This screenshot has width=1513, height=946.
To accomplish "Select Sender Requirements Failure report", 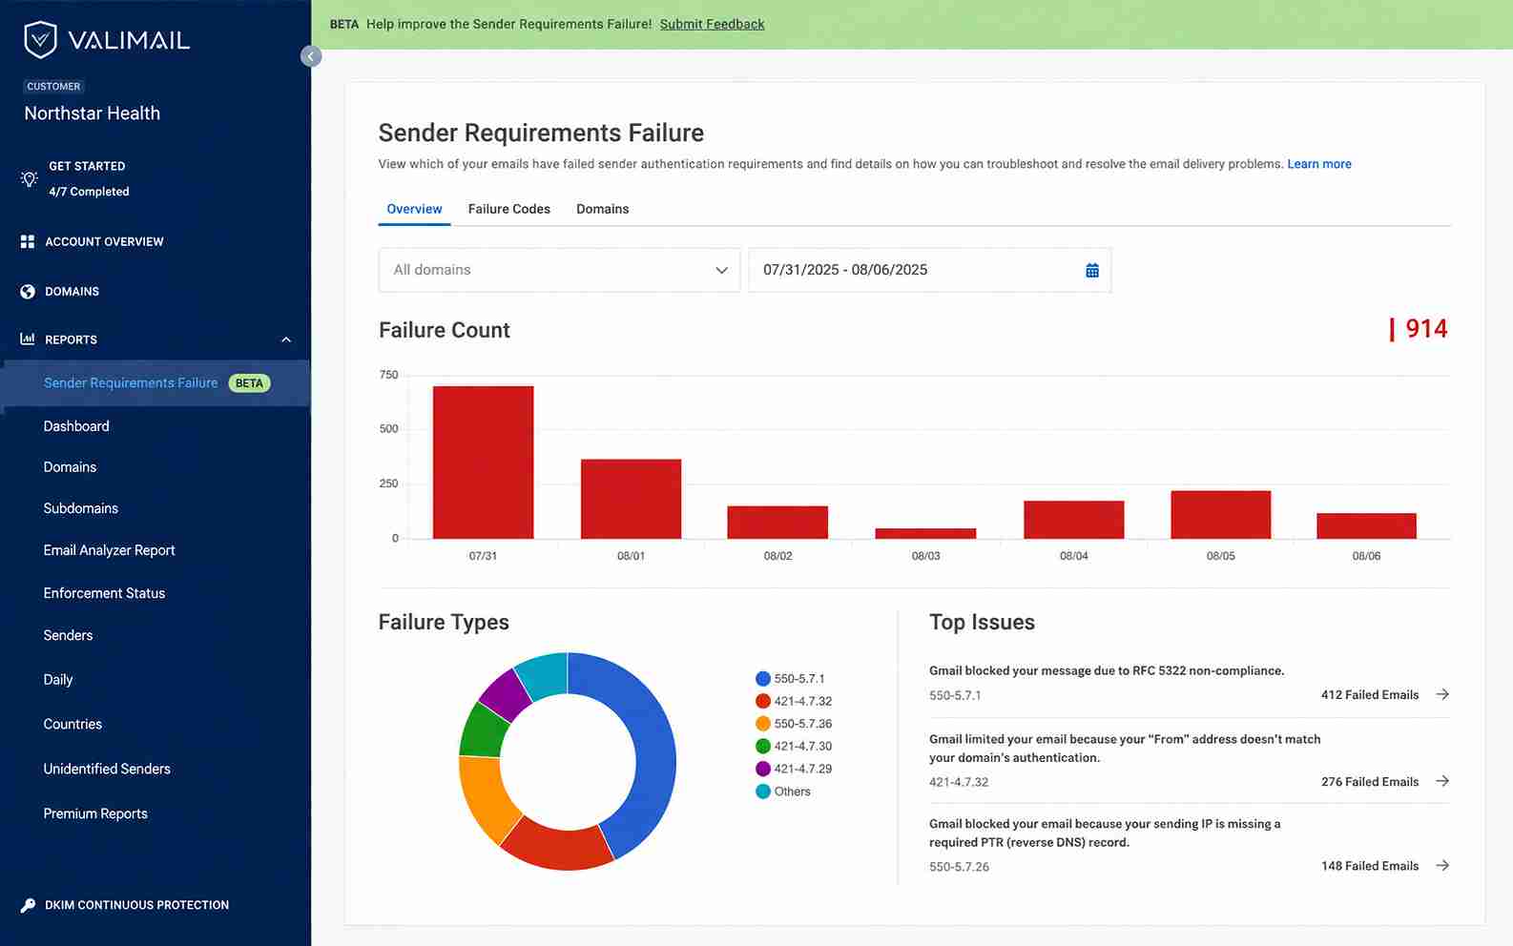I will coord(131,383).
